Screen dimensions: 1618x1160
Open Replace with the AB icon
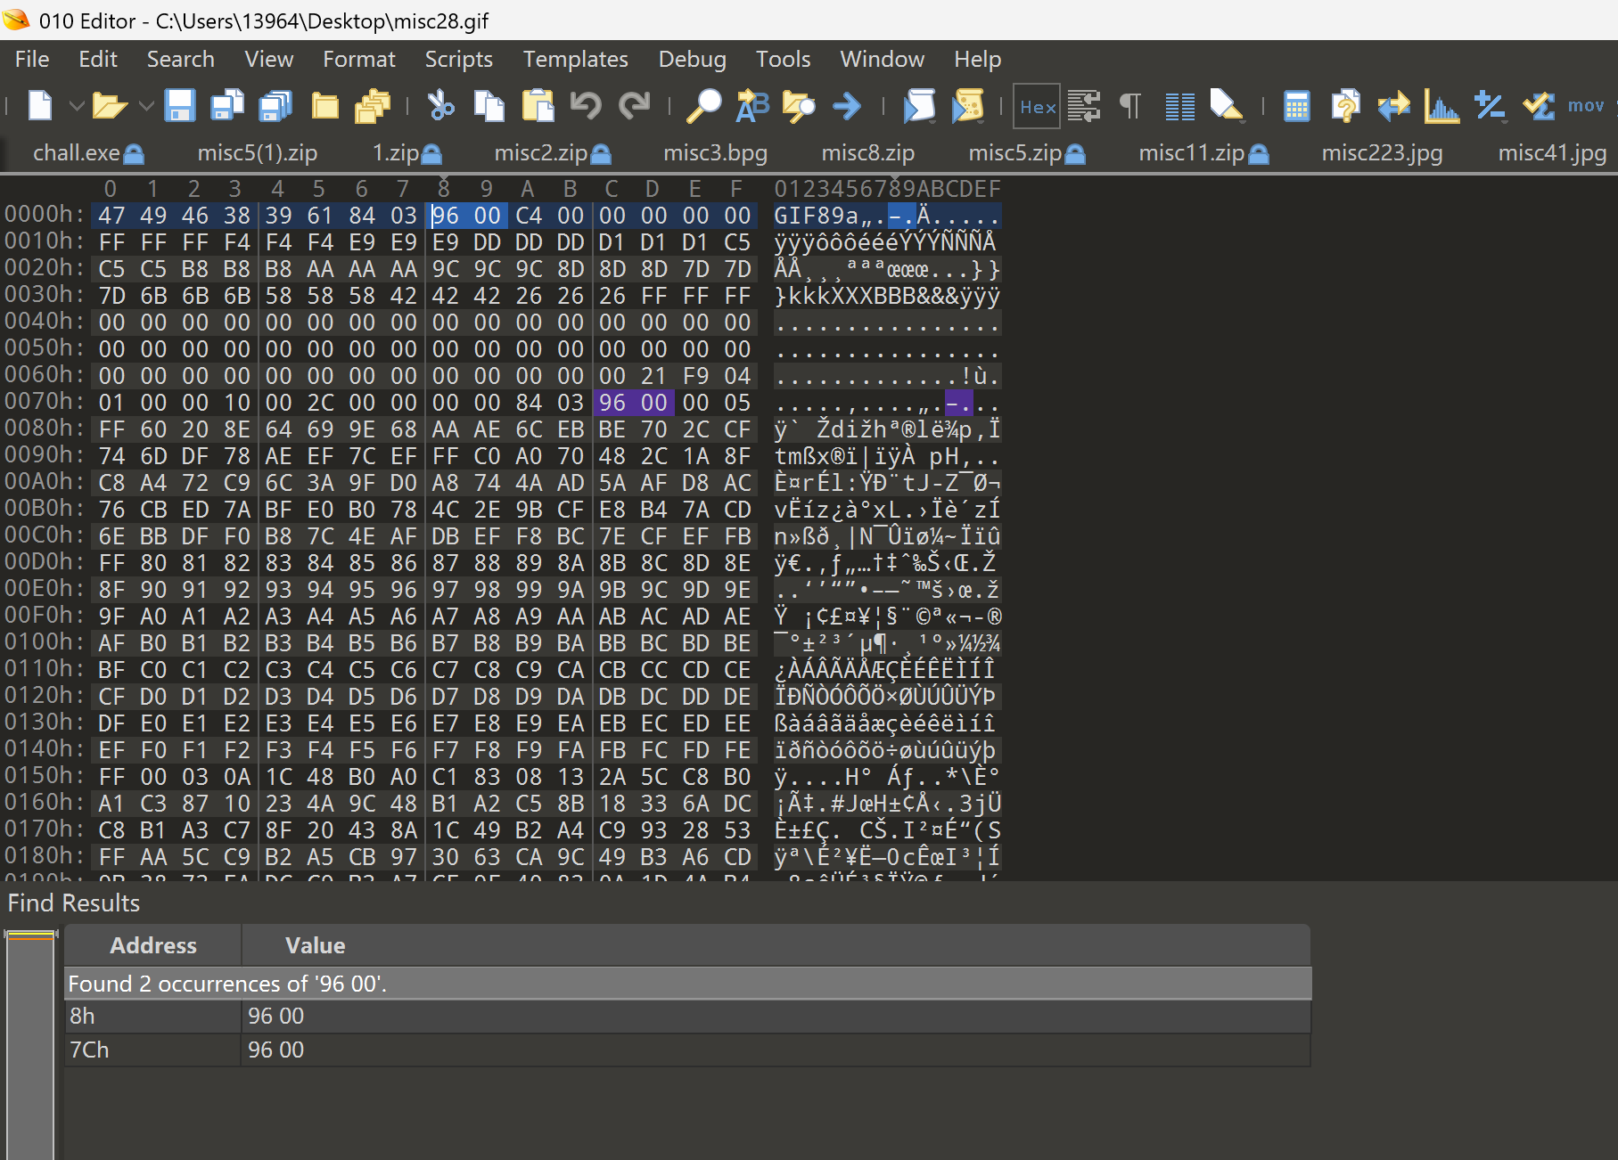point(752,106)
